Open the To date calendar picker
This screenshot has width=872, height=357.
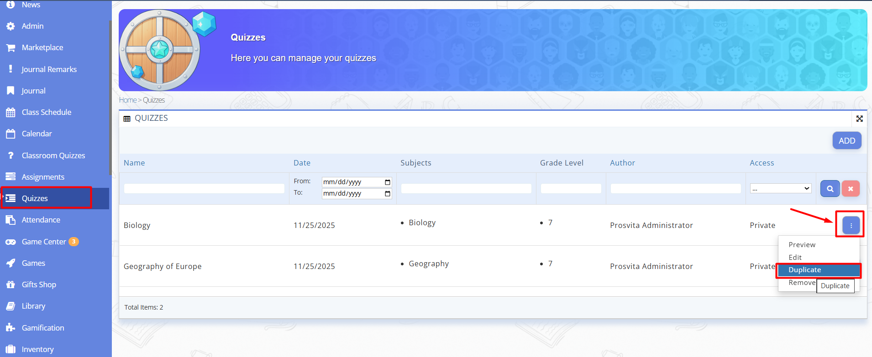[388, 194]
